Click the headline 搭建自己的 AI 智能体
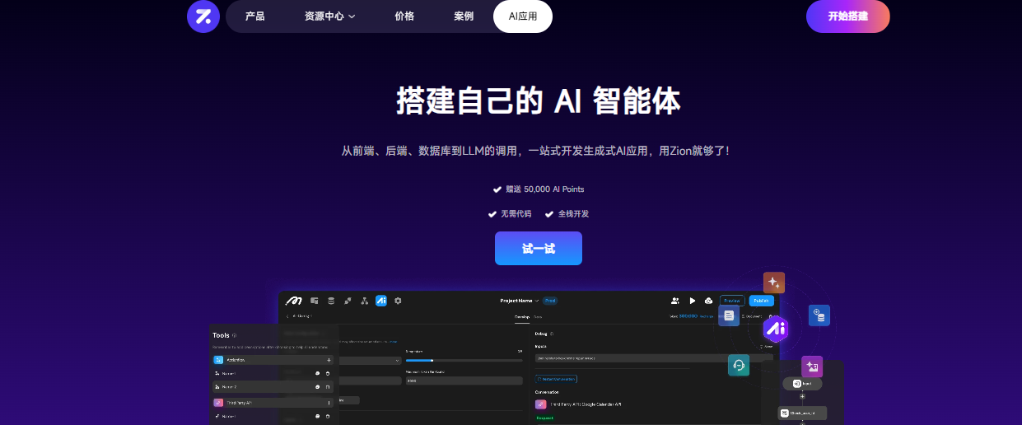The width and height of the screenshot is (1022, 425). point(539,101)
